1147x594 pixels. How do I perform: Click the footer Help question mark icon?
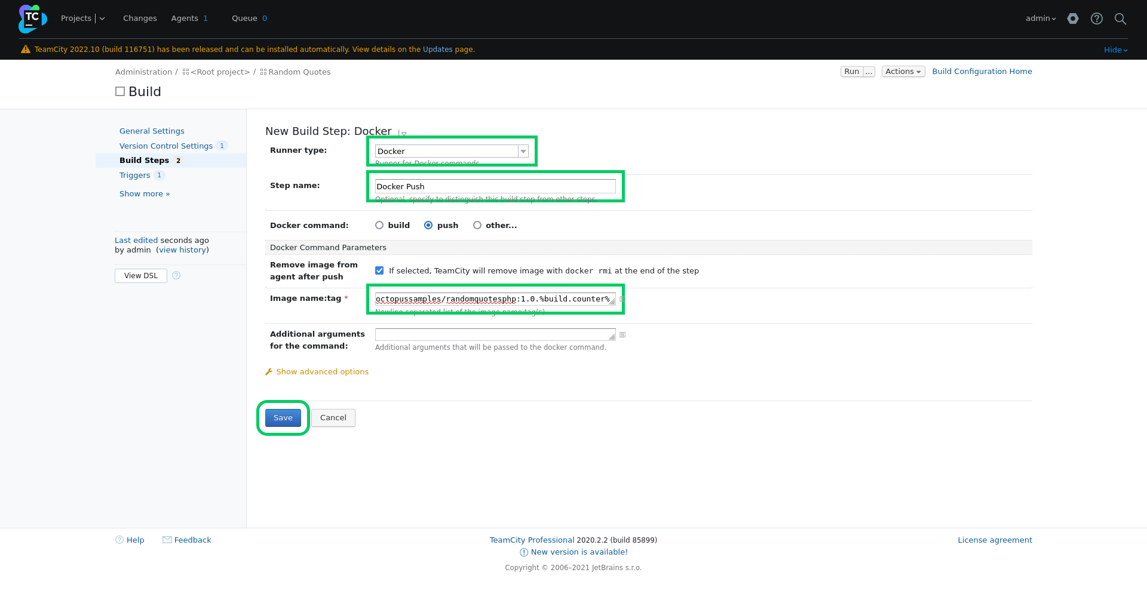click(x=119, y=540)
